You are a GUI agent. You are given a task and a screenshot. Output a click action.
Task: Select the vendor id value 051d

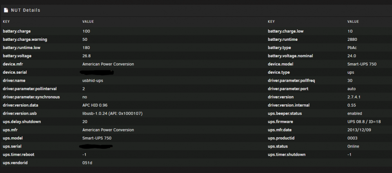click(x=87, y=163)
